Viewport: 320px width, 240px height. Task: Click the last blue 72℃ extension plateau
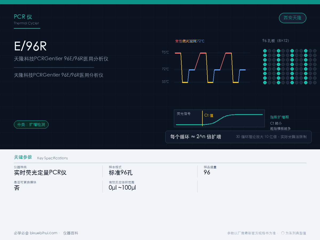tap(242, 70)
